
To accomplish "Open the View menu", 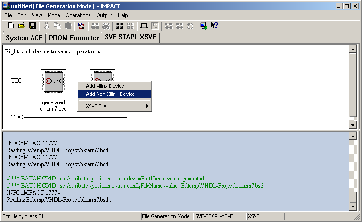I will (x=37, y=15).
